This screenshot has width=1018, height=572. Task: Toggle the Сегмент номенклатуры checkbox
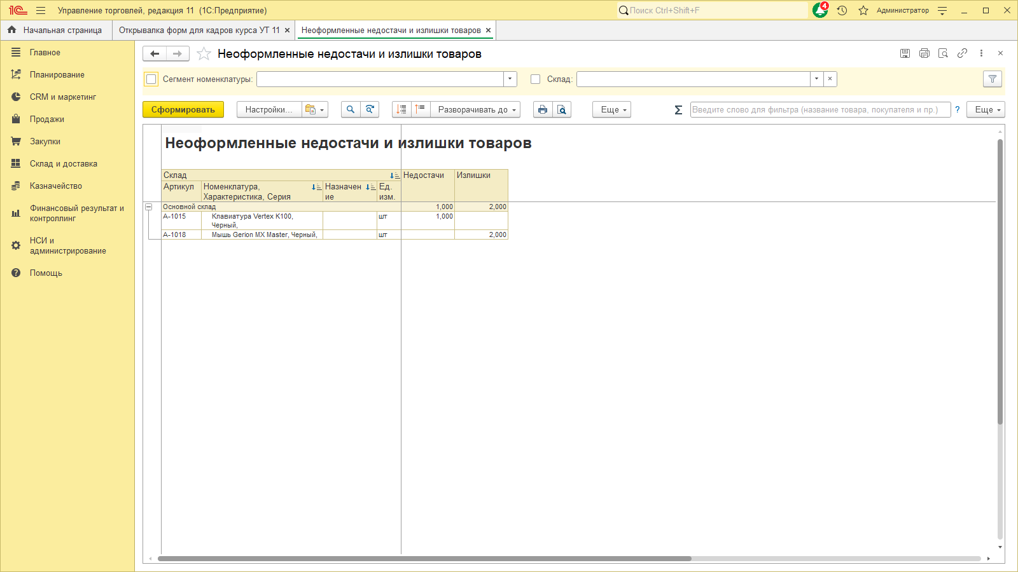[x=151, y=79]
